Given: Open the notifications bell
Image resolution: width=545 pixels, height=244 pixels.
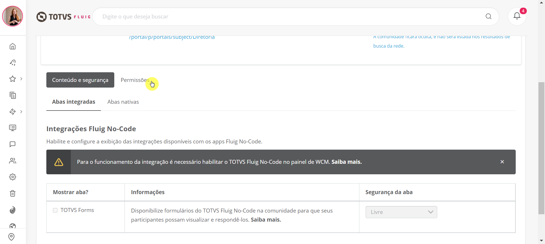Looking at the screenshot, I should (517, 16).
